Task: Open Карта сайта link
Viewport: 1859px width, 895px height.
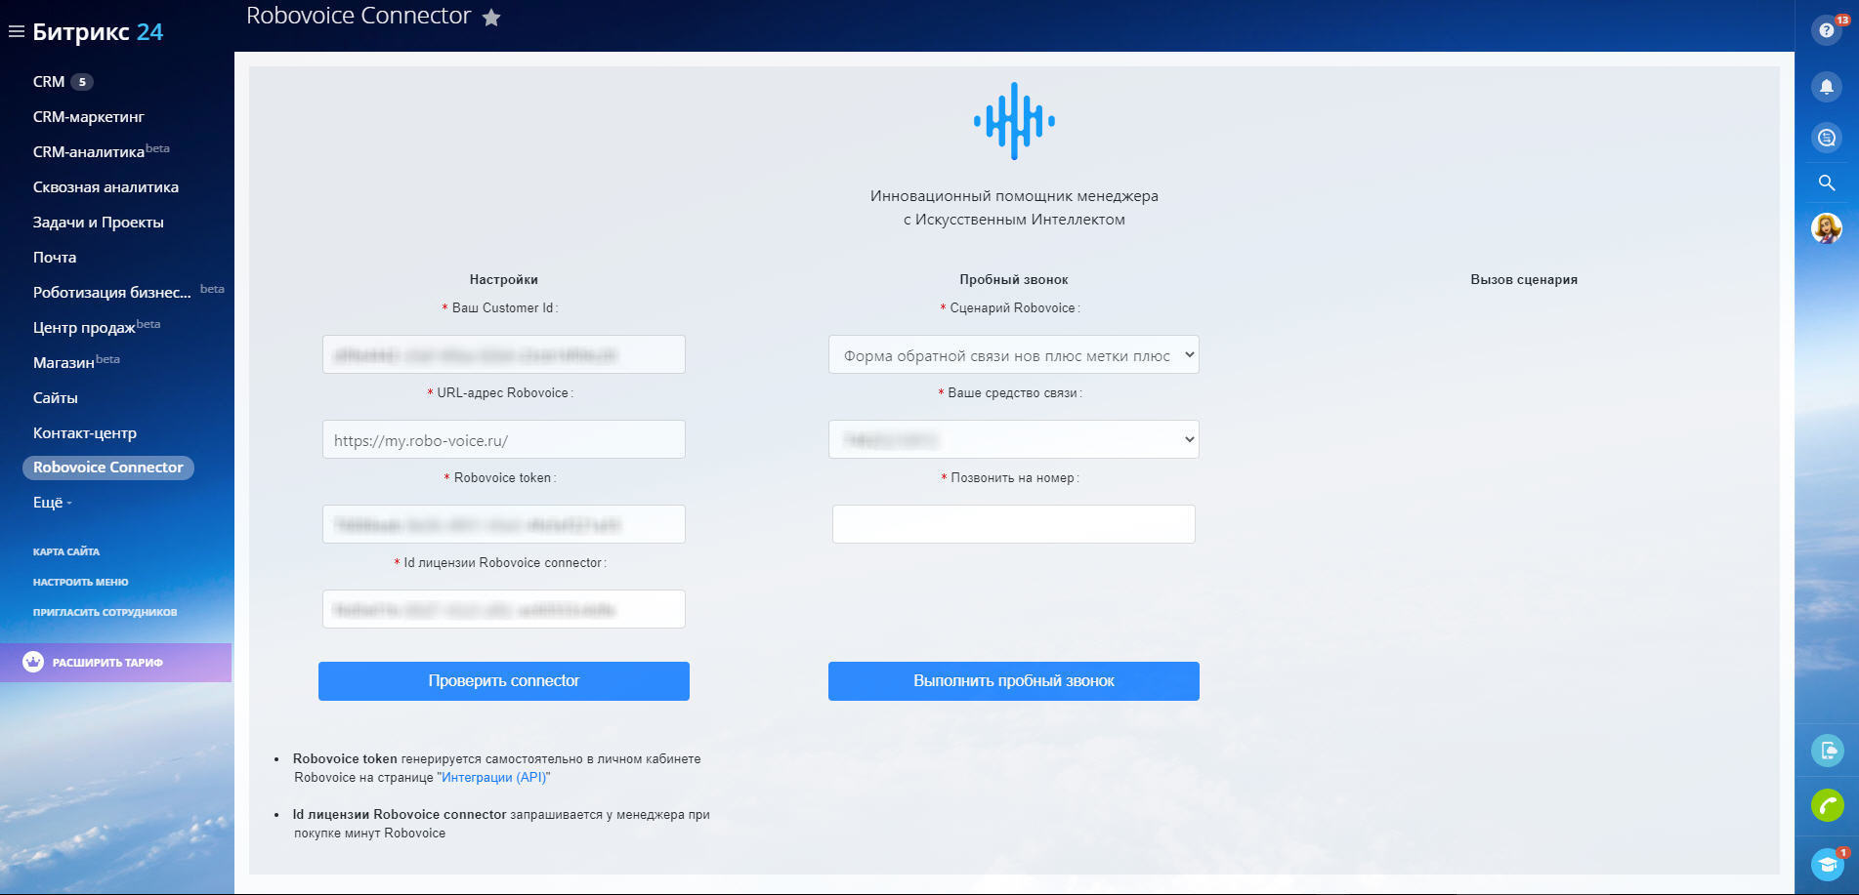Action: [66, 552]
